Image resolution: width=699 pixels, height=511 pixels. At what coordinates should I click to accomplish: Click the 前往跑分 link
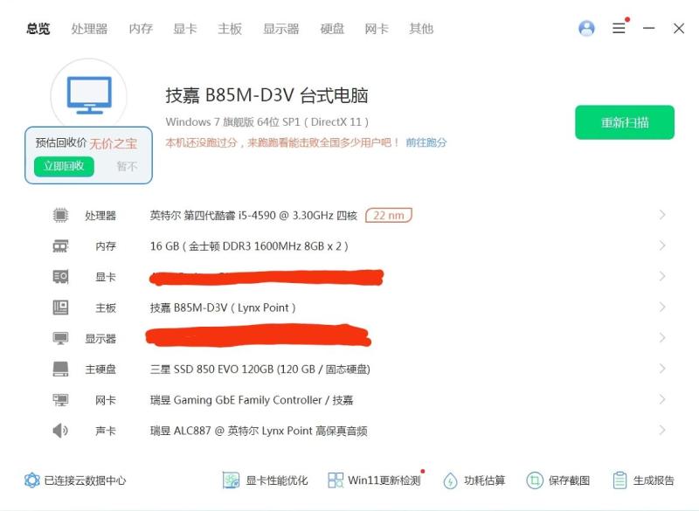click(426, 142)
